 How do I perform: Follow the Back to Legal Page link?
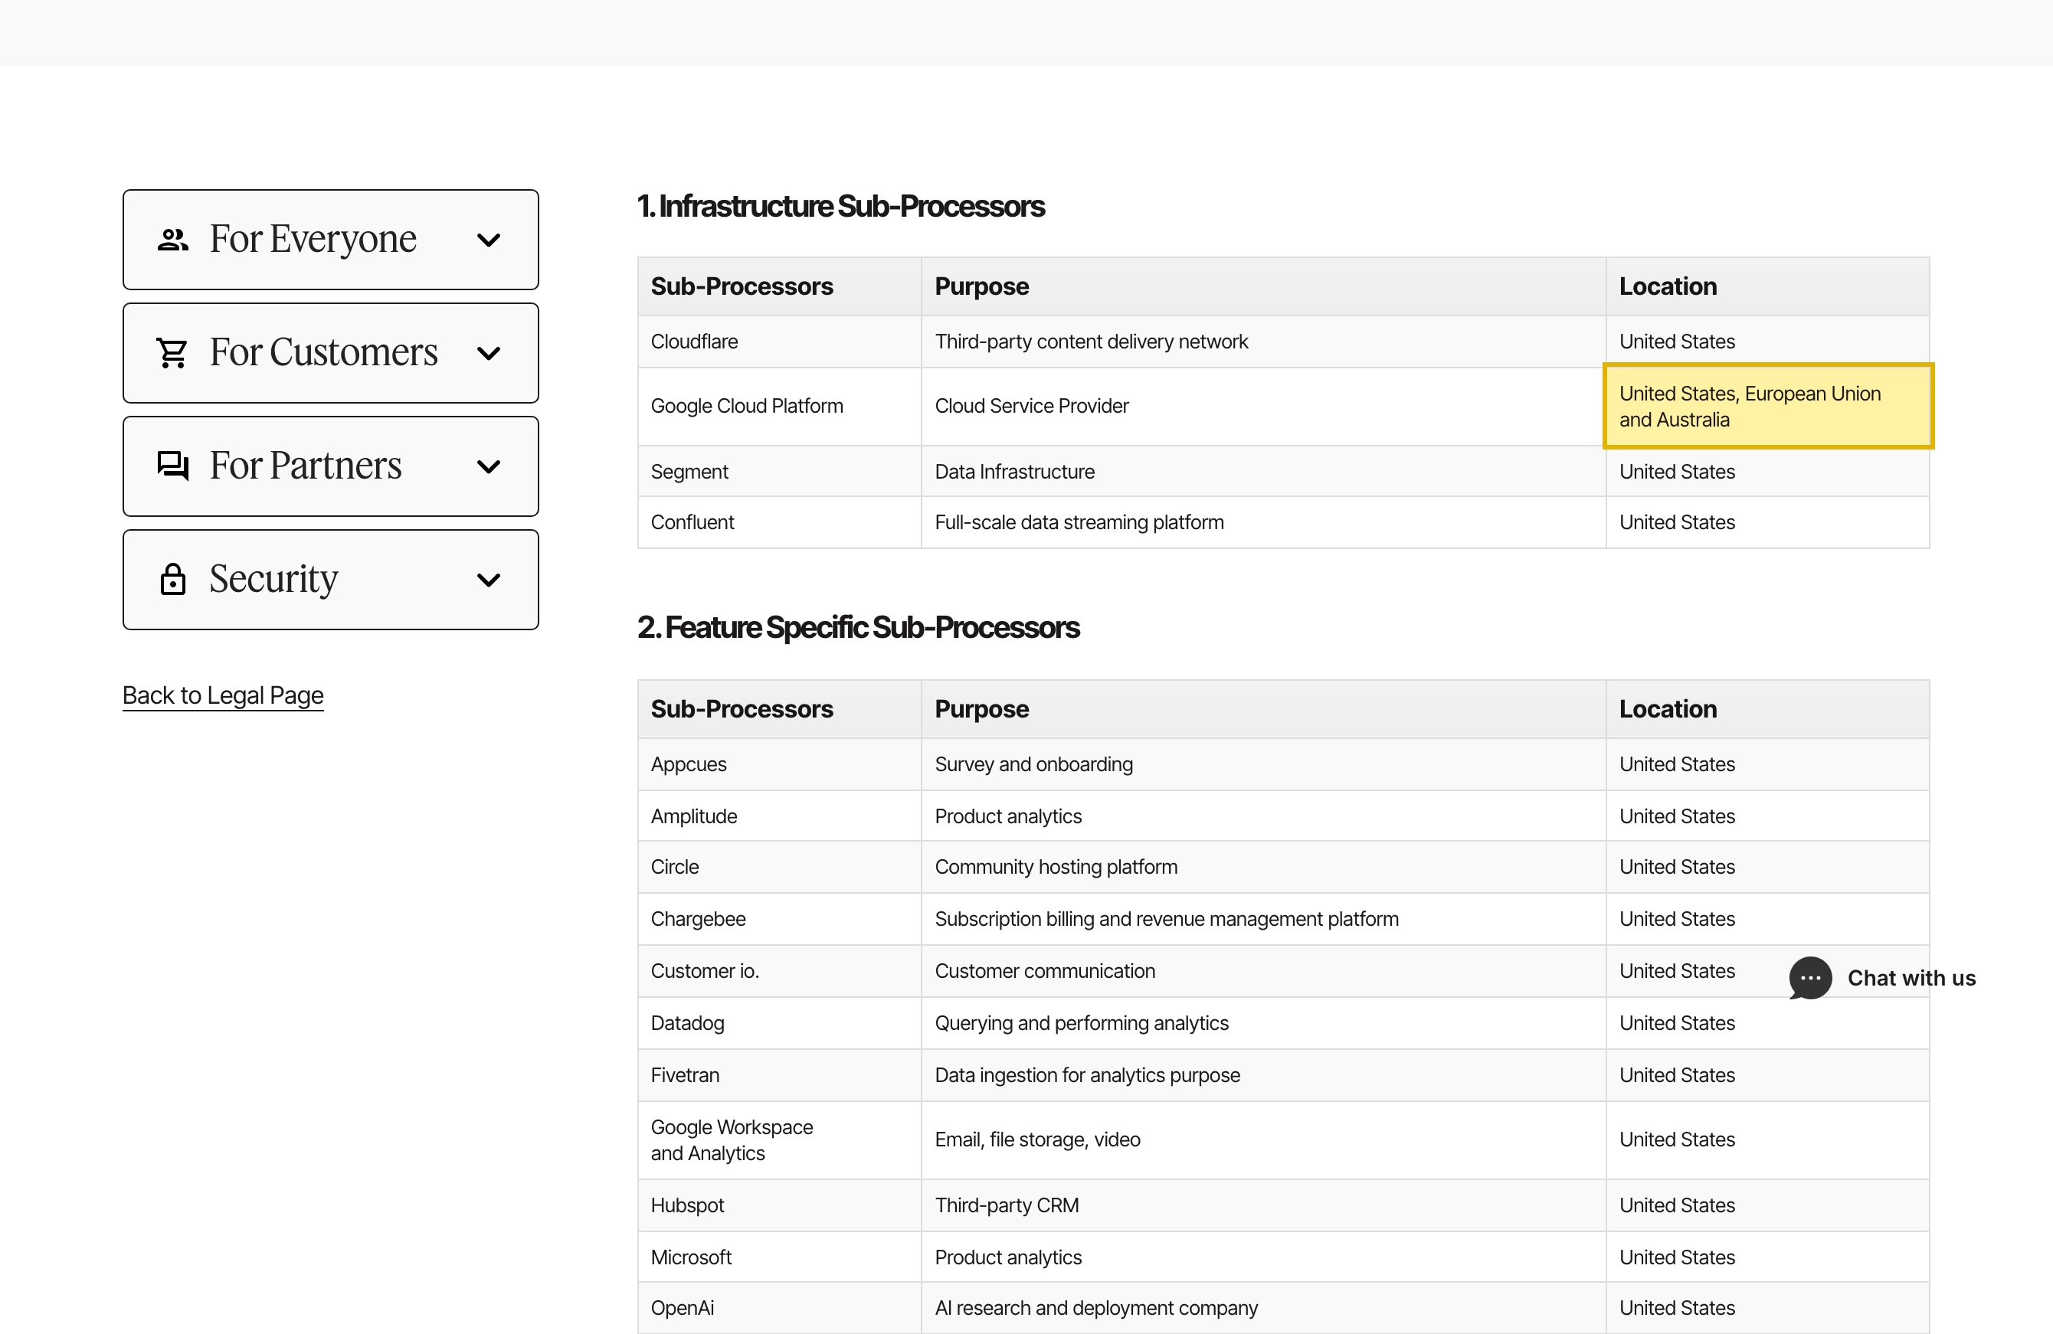(x=223, y=695)
